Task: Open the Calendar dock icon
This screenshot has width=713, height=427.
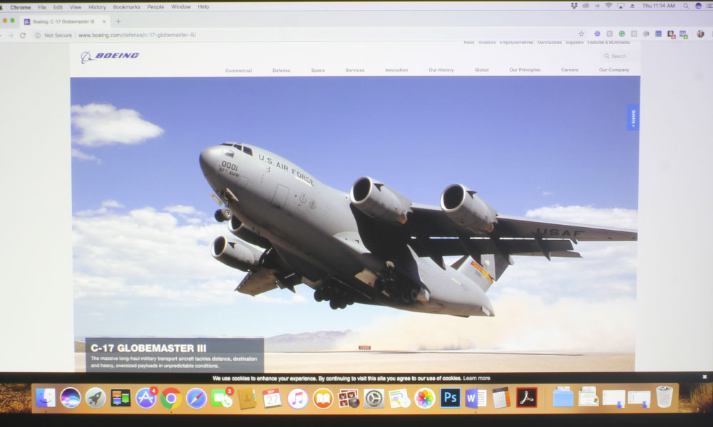Action: pyautogui.click(x=272, y=399)
